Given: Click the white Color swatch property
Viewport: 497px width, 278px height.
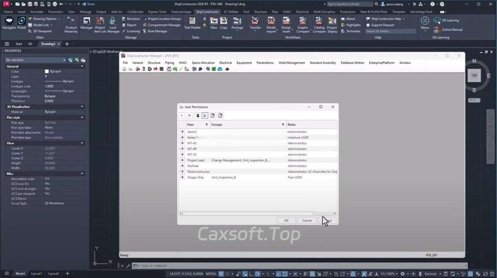Looking at the screenshot, I should 47,72.
